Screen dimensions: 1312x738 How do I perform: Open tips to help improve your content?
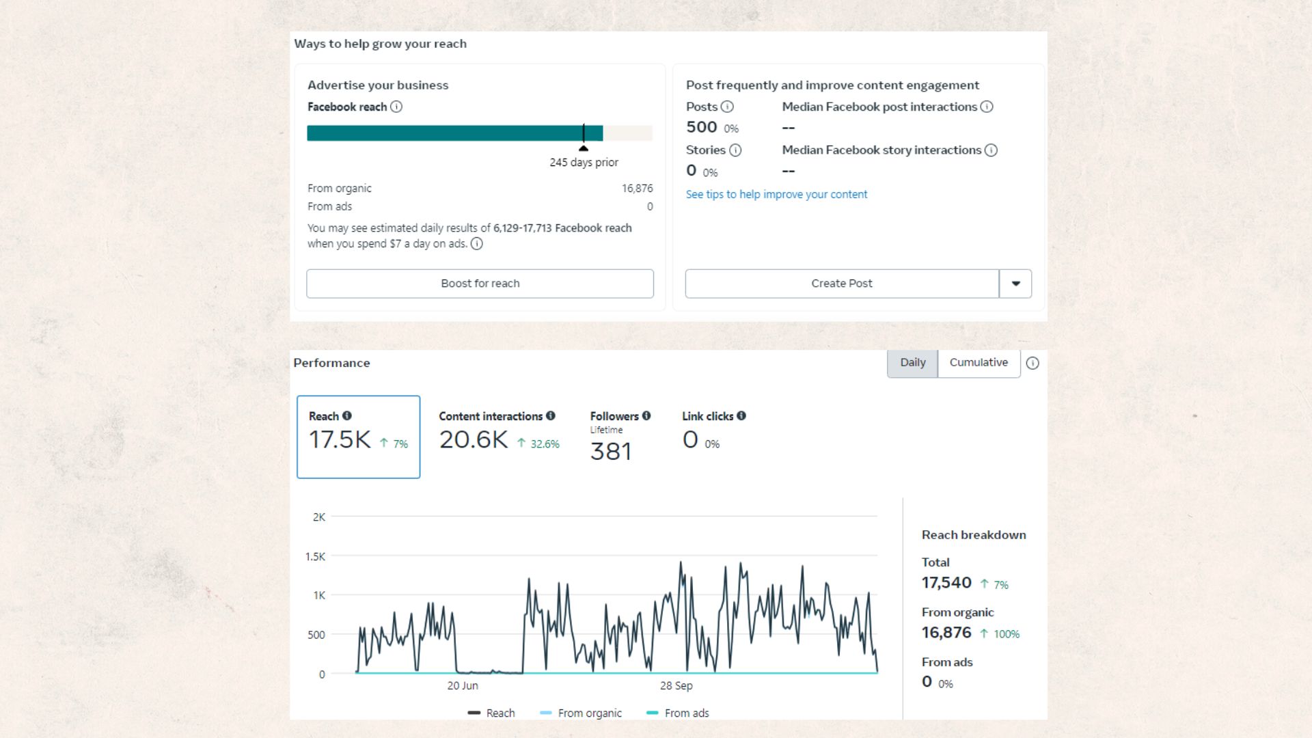point(776,195)
